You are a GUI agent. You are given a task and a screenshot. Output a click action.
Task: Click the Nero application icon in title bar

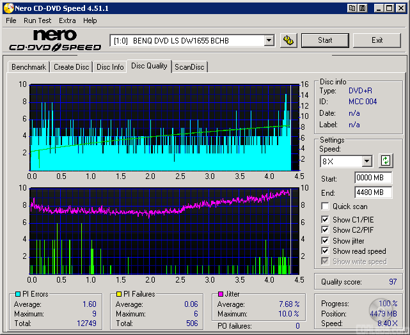[8, 8]
